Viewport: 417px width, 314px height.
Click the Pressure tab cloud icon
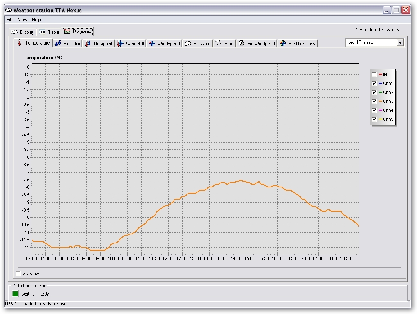coord(188,43)
